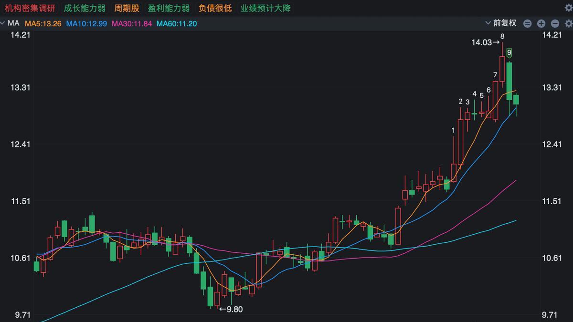Select the 机构密集调研 tag
Image resolution: width=573 pixels, height=322 pixels.
[30, 8]
